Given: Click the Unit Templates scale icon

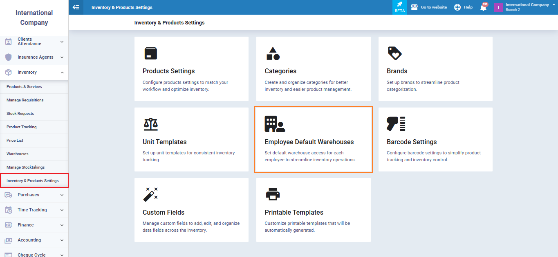Looking at the screenshot, I should coord(150,124).
